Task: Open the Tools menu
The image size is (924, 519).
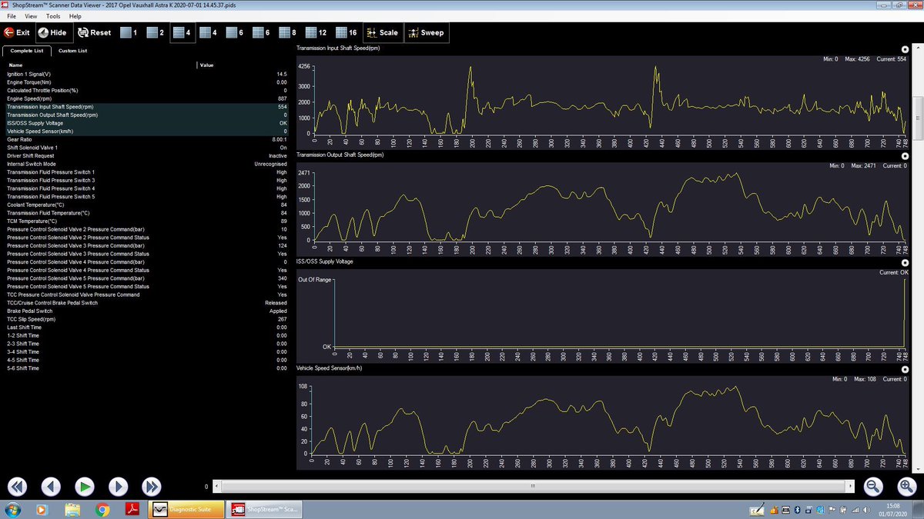Action: (53, 16)
